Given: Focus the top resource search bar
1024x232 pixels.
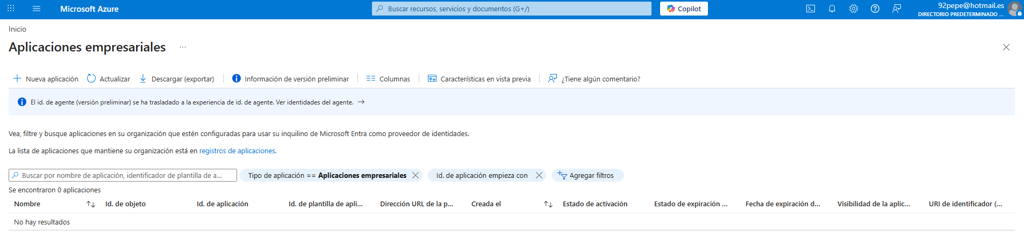Looking at the screenshot, I should coord(511,9).
